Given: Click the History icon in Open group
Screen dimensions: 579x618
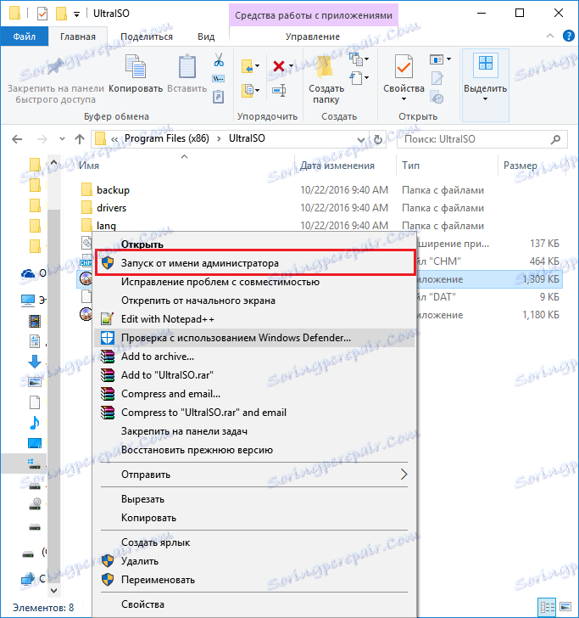Looking at the screenshot, I should pyautogui.click(x=437, y=97).
